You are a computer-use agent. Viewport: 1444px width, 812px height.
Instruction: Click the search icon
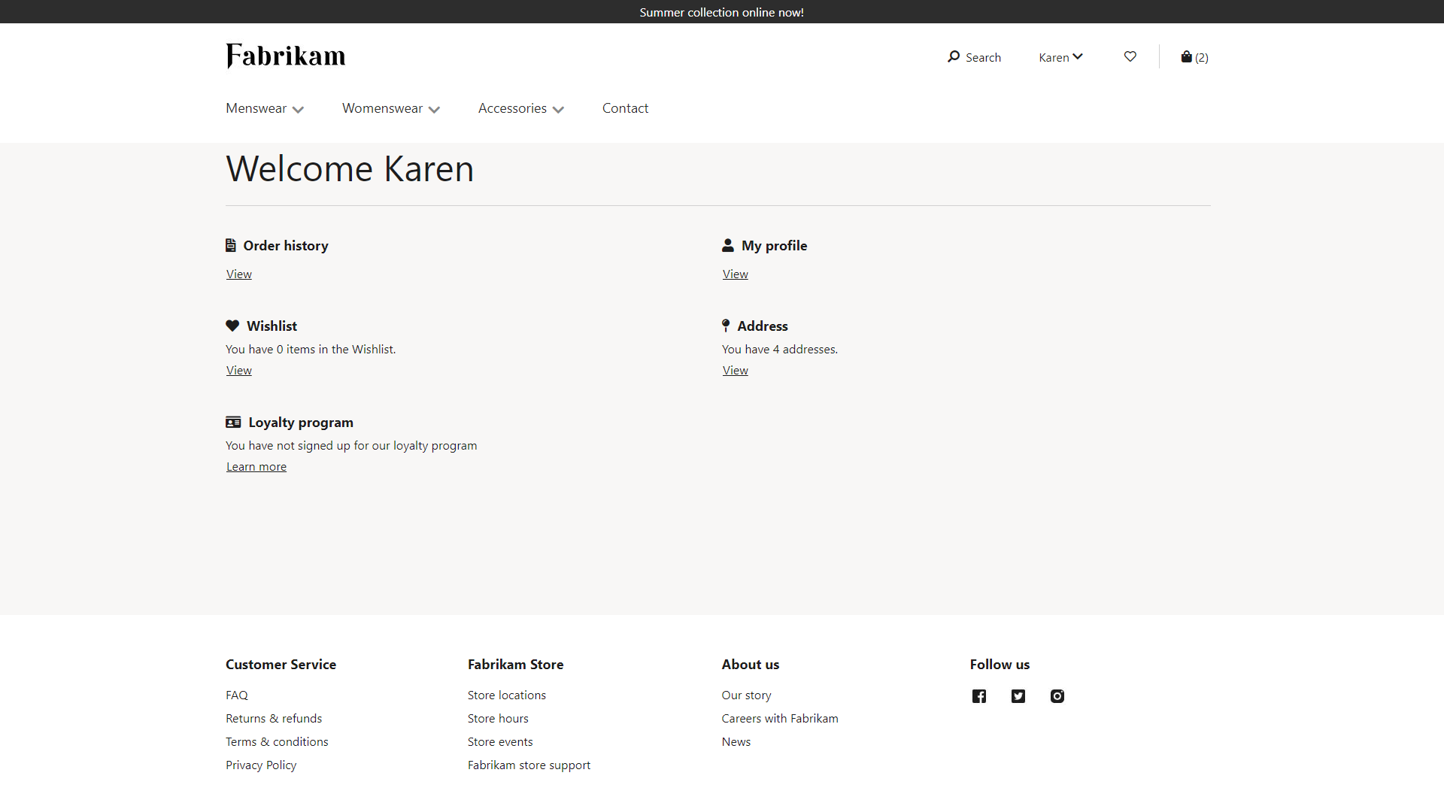[x=953, y=56]
